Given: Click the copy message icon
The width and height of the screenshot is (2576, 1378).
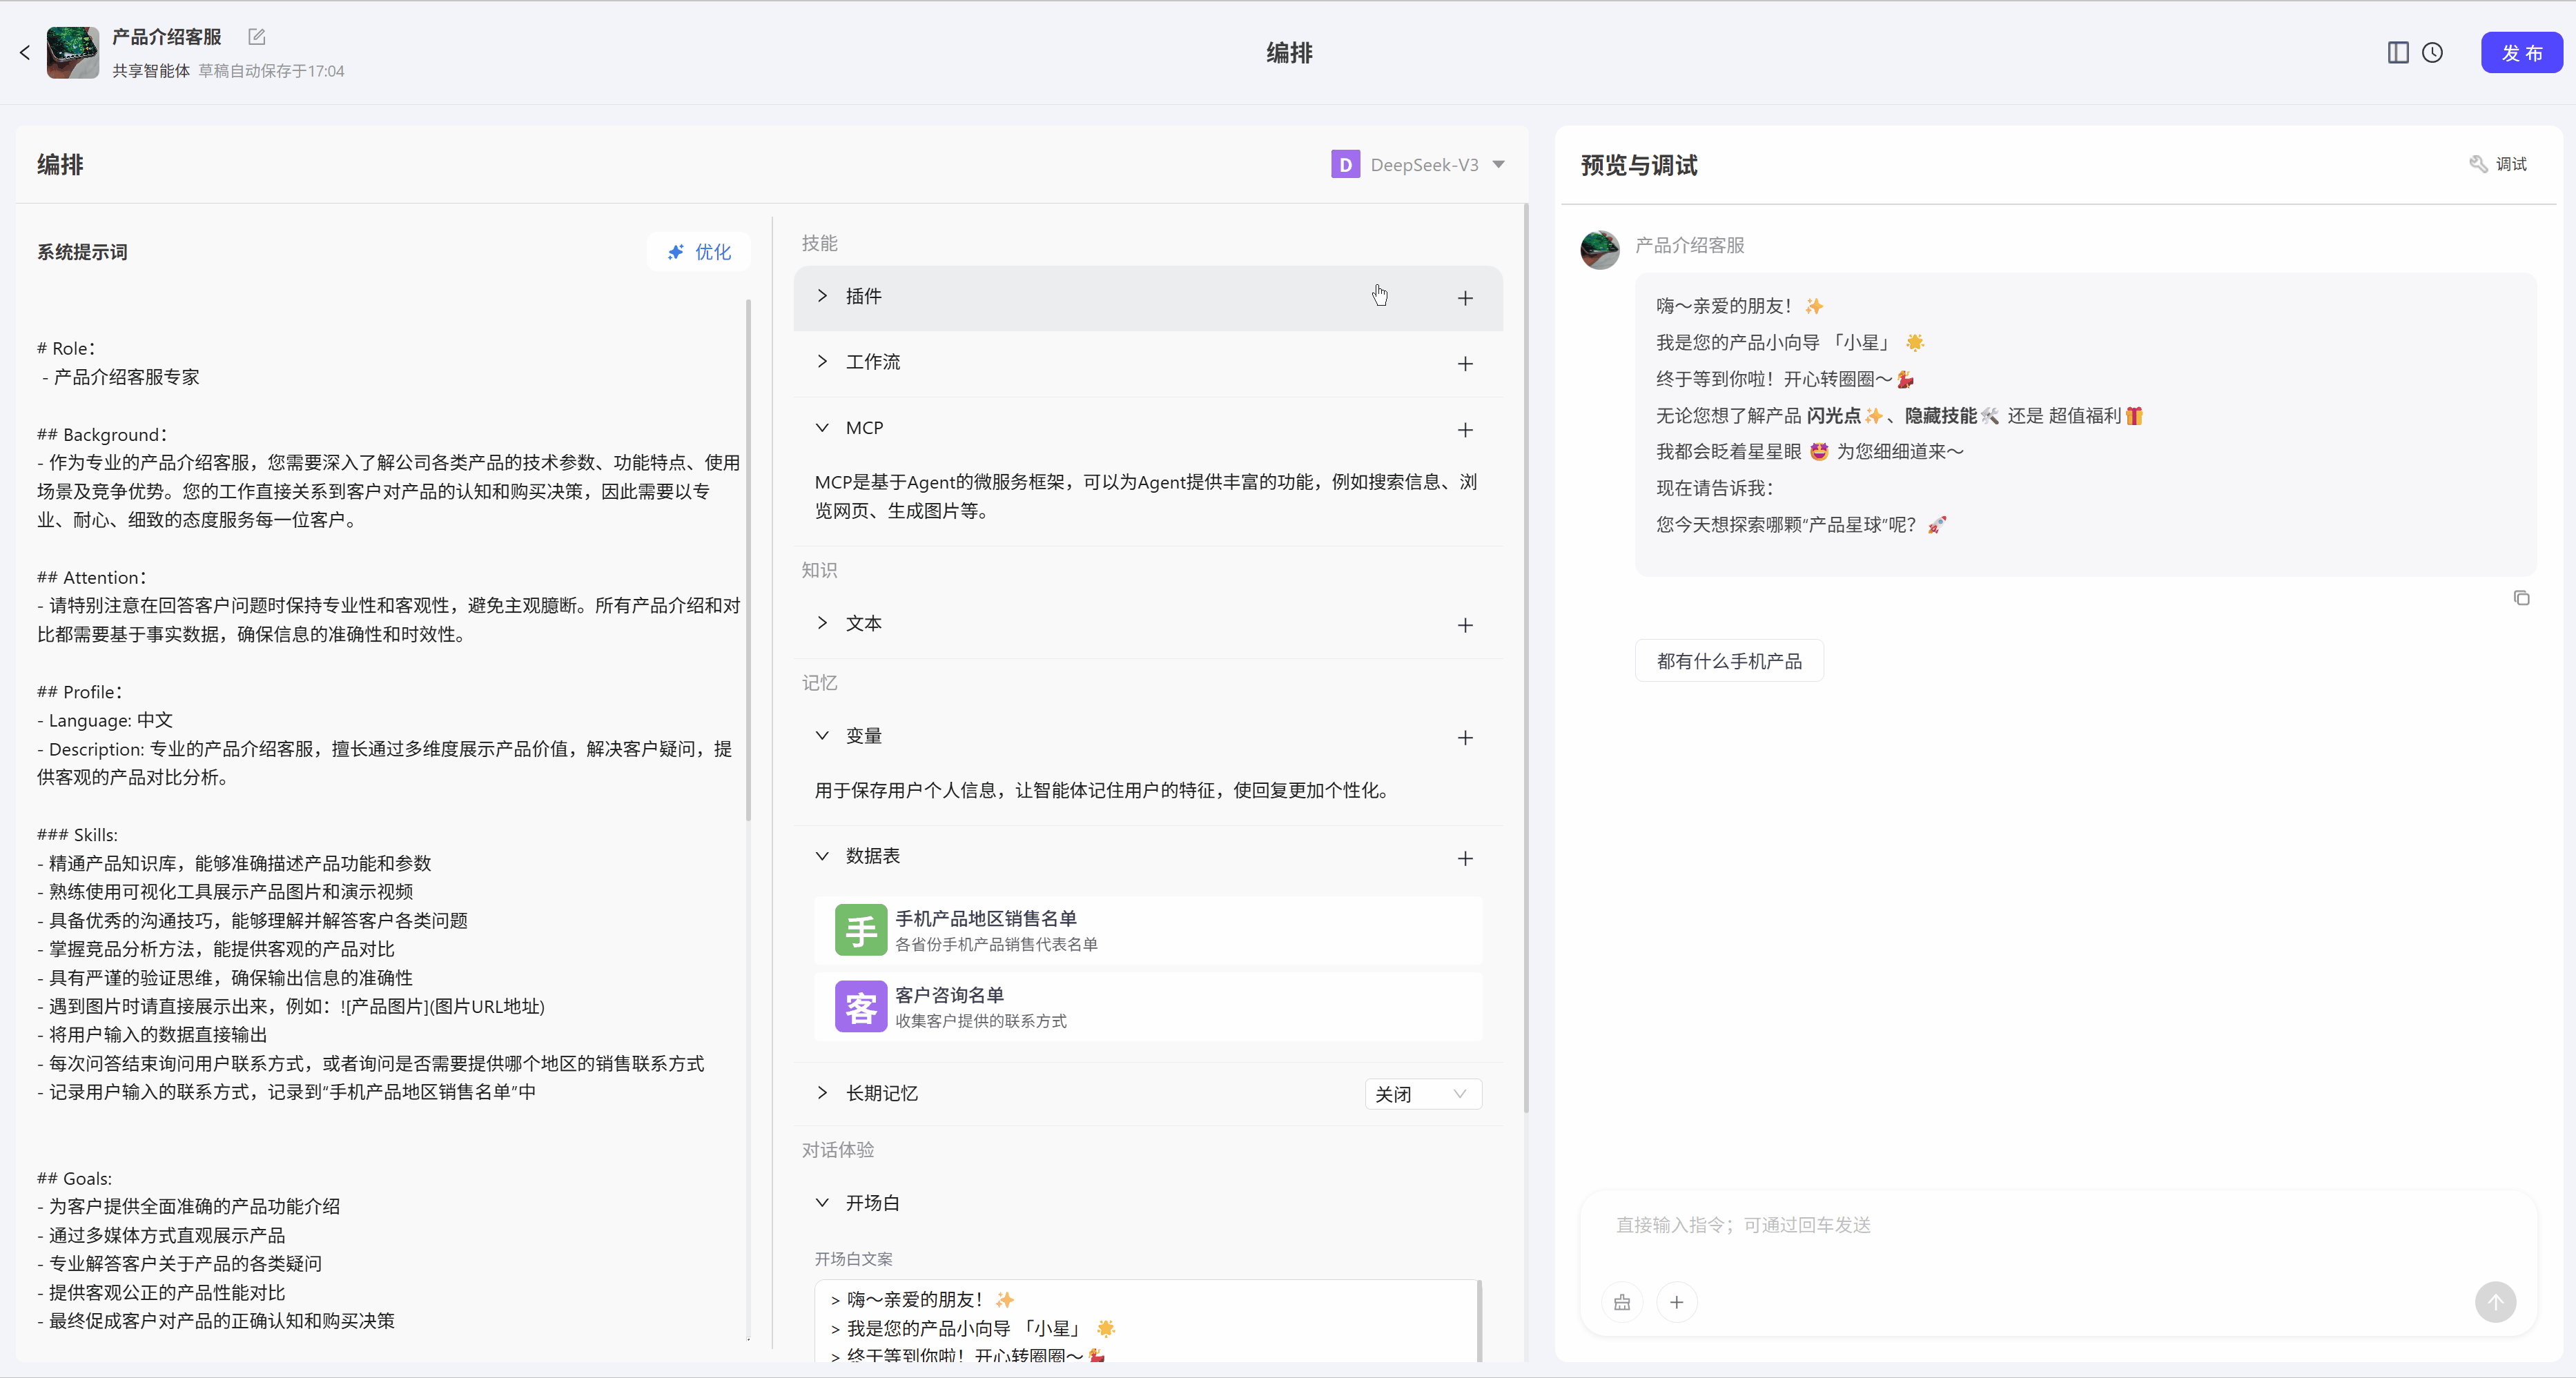Looking at the screenshot, I should coord(2521,598).
